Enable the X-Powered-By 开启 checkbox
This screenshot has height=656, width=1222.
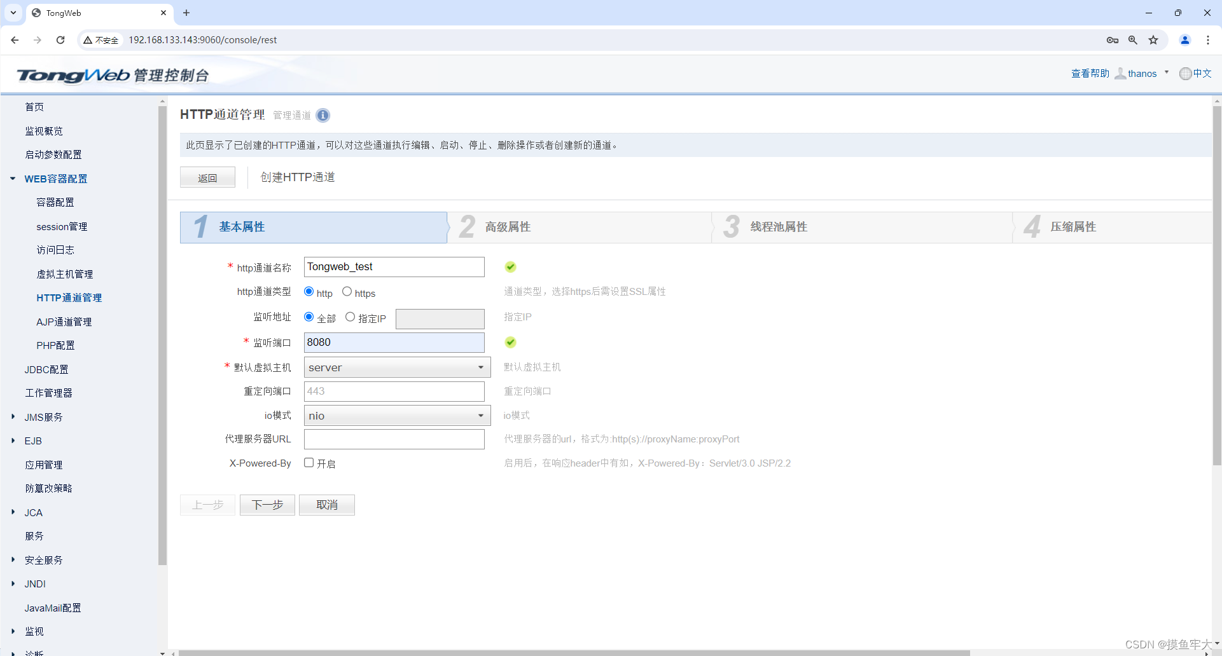click(309, 463)
